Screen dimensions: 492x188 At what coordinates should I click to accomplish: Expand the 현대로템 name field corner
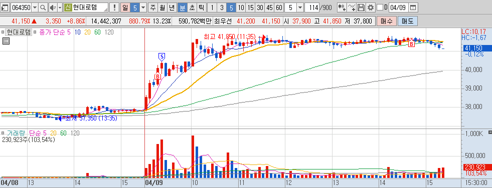point(106,9)
